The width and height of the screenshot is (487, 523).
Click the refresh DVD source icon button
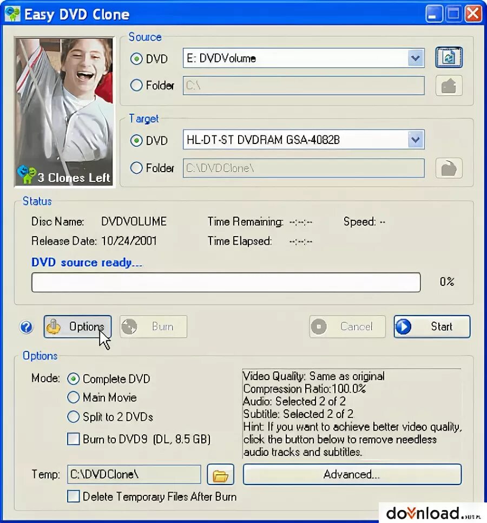click(449, 57)
